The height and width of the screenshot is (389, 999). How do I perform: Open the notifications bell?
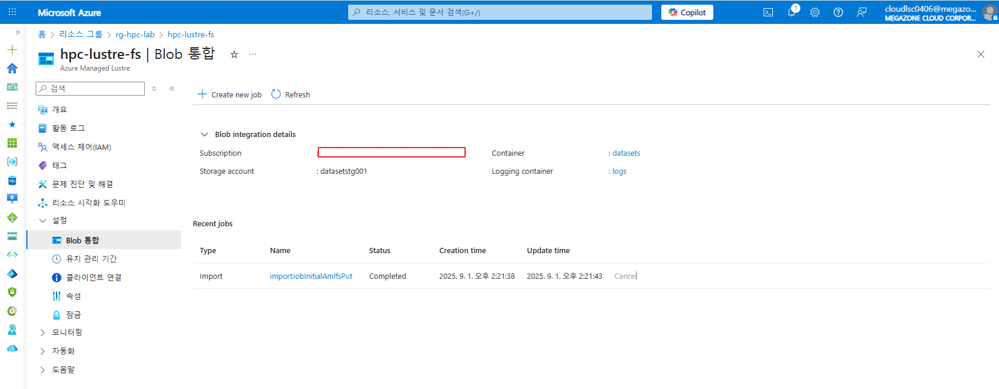coord(792,12)
